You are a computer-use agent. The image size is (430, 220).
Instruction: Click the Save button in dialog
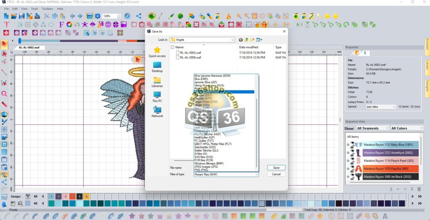pos(276,168)
